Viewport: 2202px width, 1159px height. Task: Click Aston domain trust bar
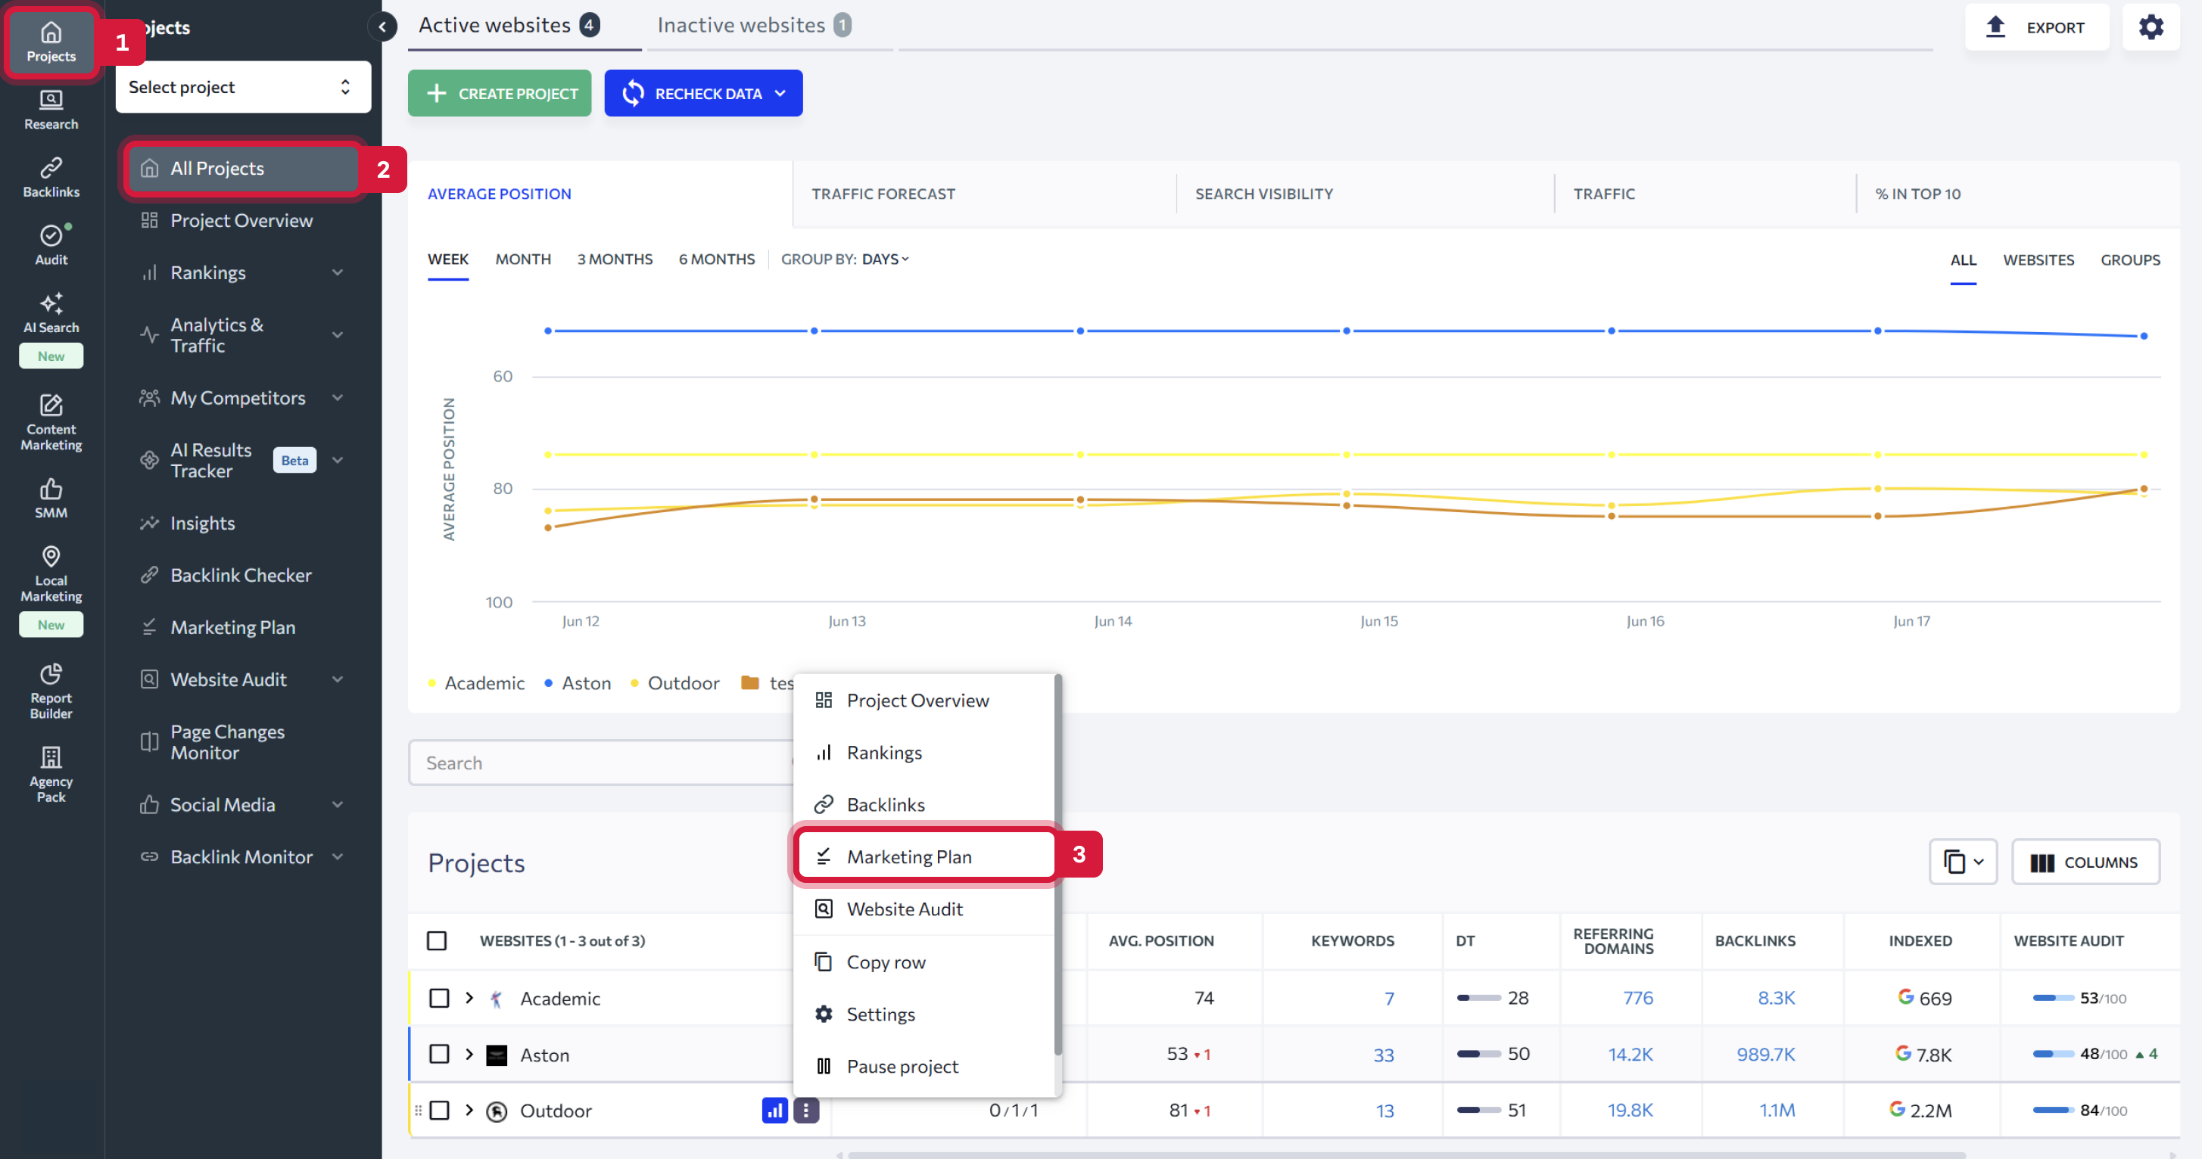[x=1479, y=1054]
